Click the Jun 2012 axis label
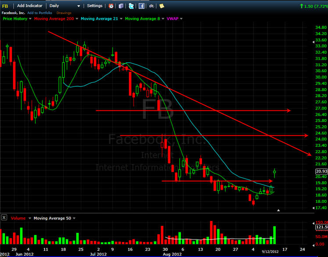Screen dimensions: 328x257 pyautogui.click(x=25, y=254)
